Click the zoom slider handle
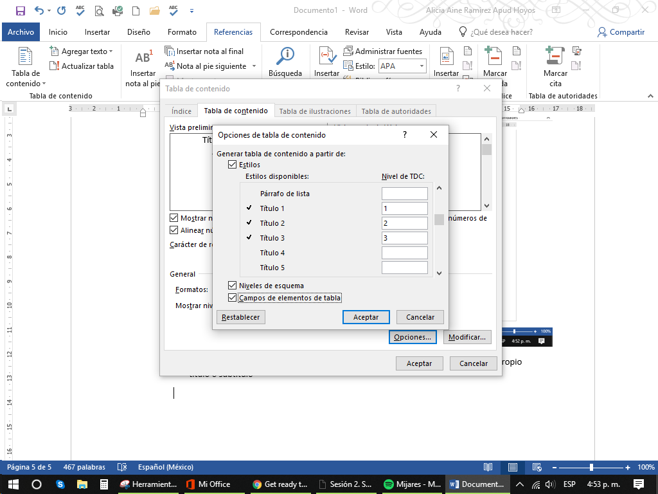Viewport: 658px width, 494px height. pos(591,467)
